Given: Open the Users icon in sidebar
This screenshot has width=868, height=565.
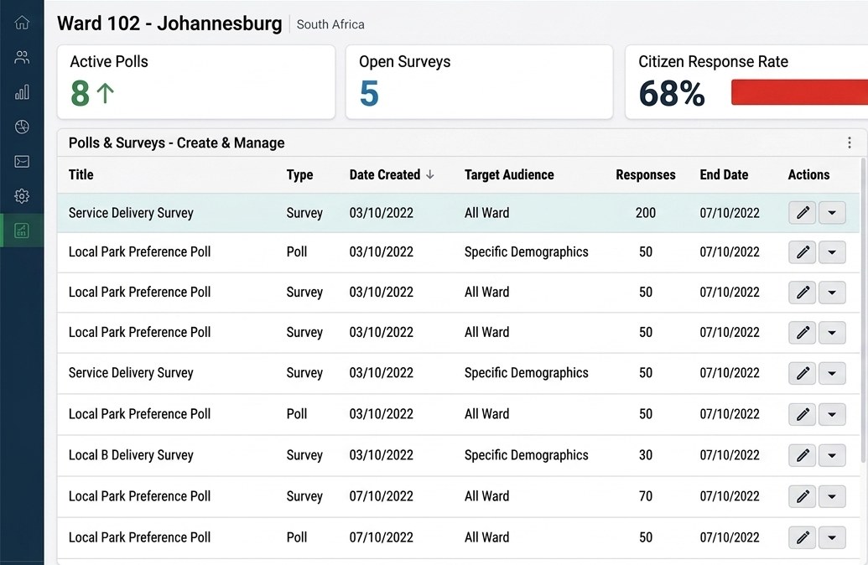Looking at the screenshot, I should tap(22, 57).
